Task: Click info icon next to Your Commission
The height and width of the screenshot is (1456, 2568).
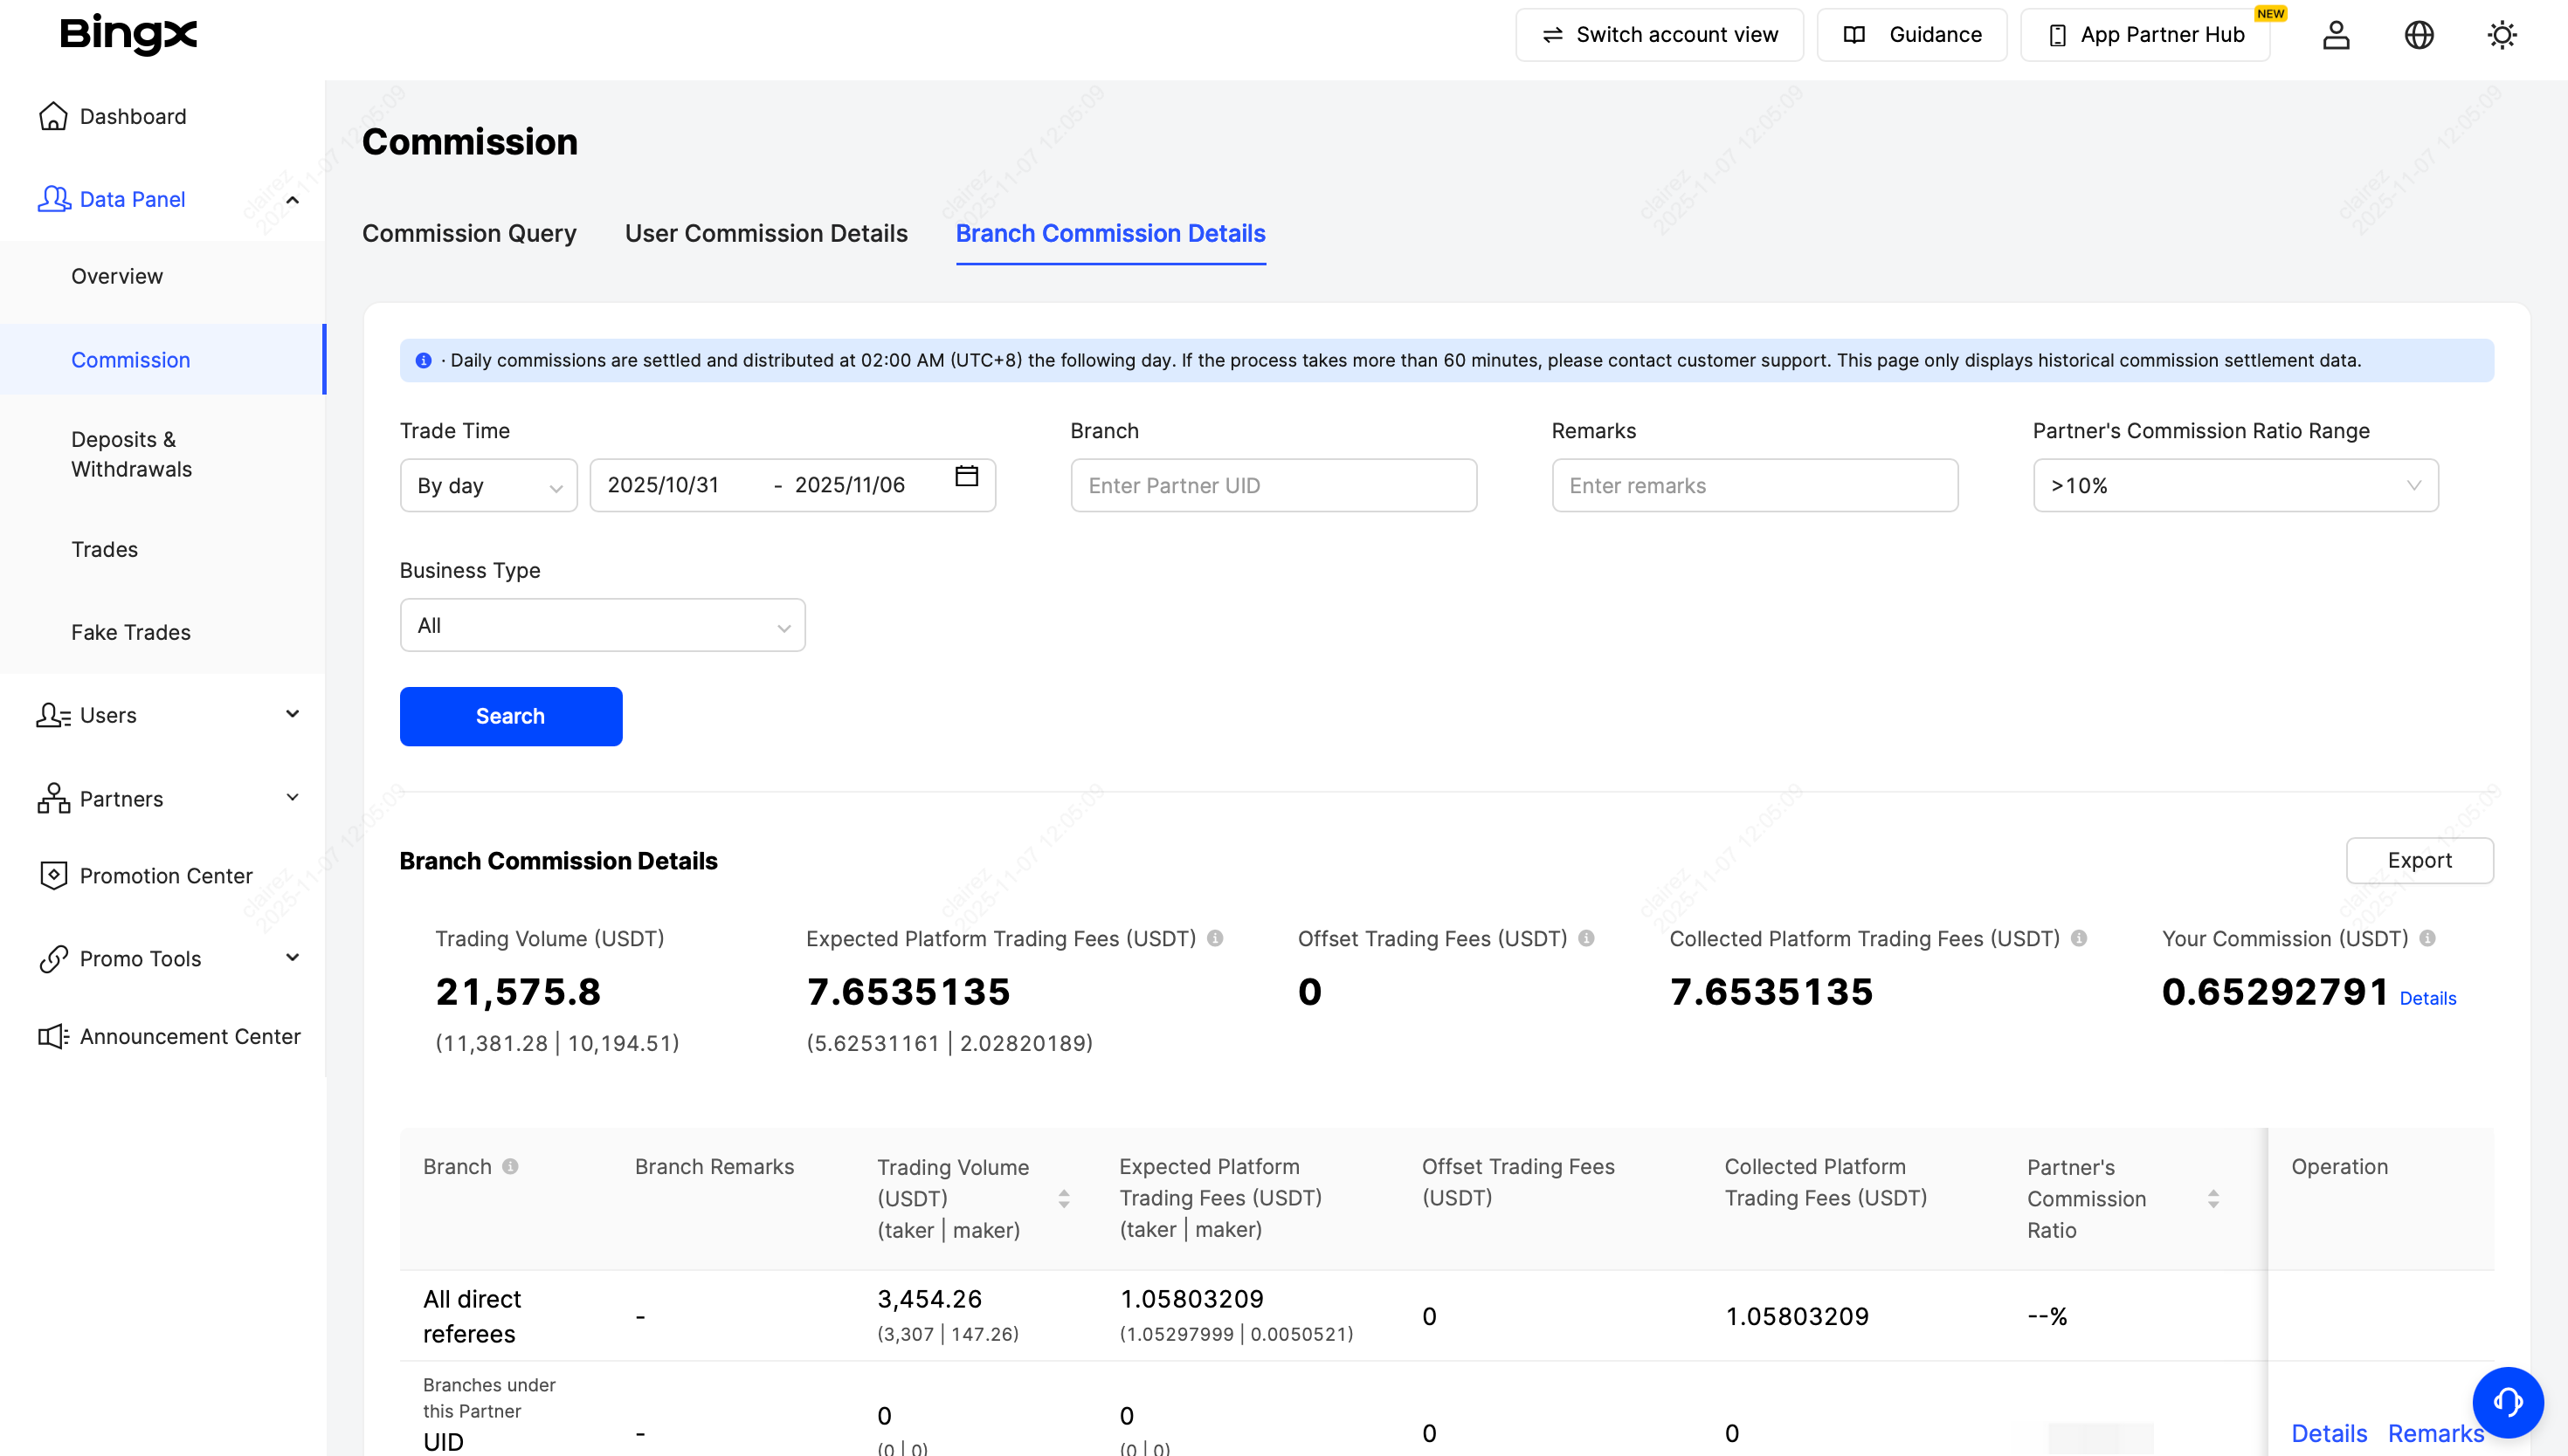Action: click(x=2427, y=938)
